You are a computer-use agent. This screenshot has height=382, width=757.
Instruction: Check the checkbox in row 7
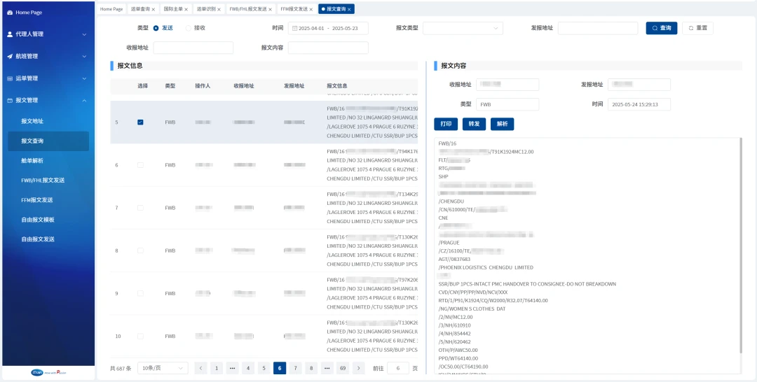coord(140,208)
